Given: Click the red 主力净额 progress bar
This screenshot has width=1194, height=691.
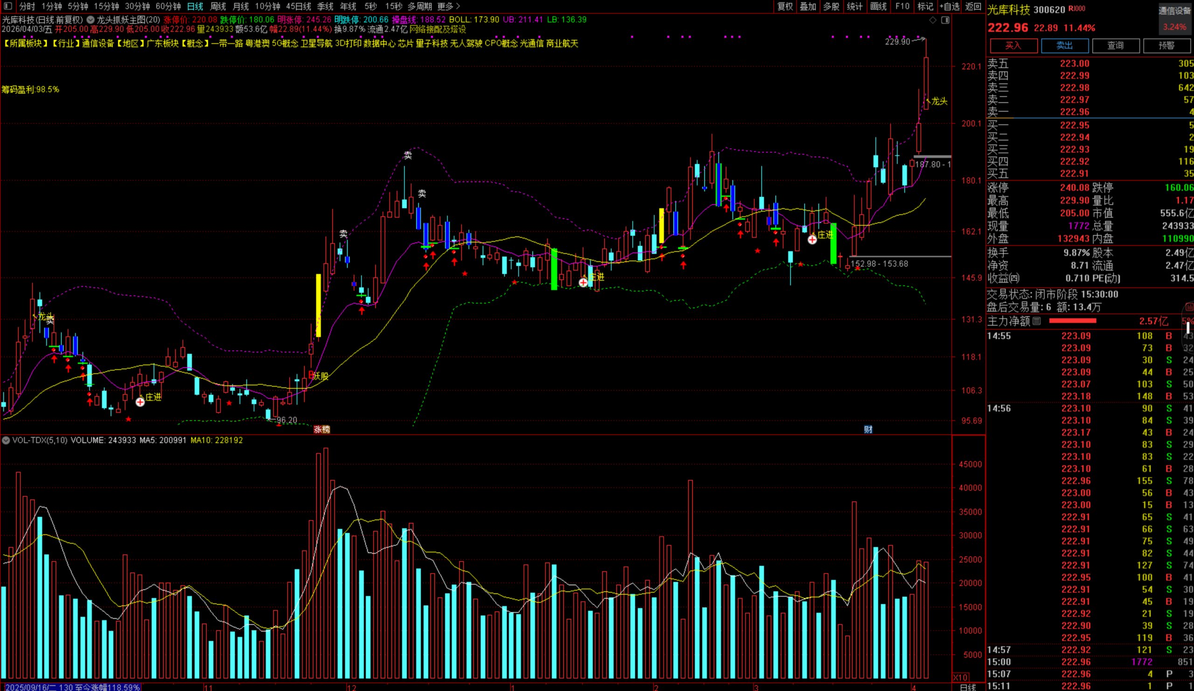Looking at the screenshot, I should 1073,321.
